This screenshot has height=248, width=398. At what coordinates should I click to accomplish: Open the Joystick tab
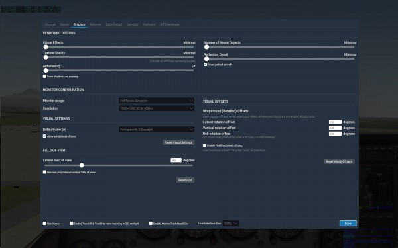(x=133, y=24)
